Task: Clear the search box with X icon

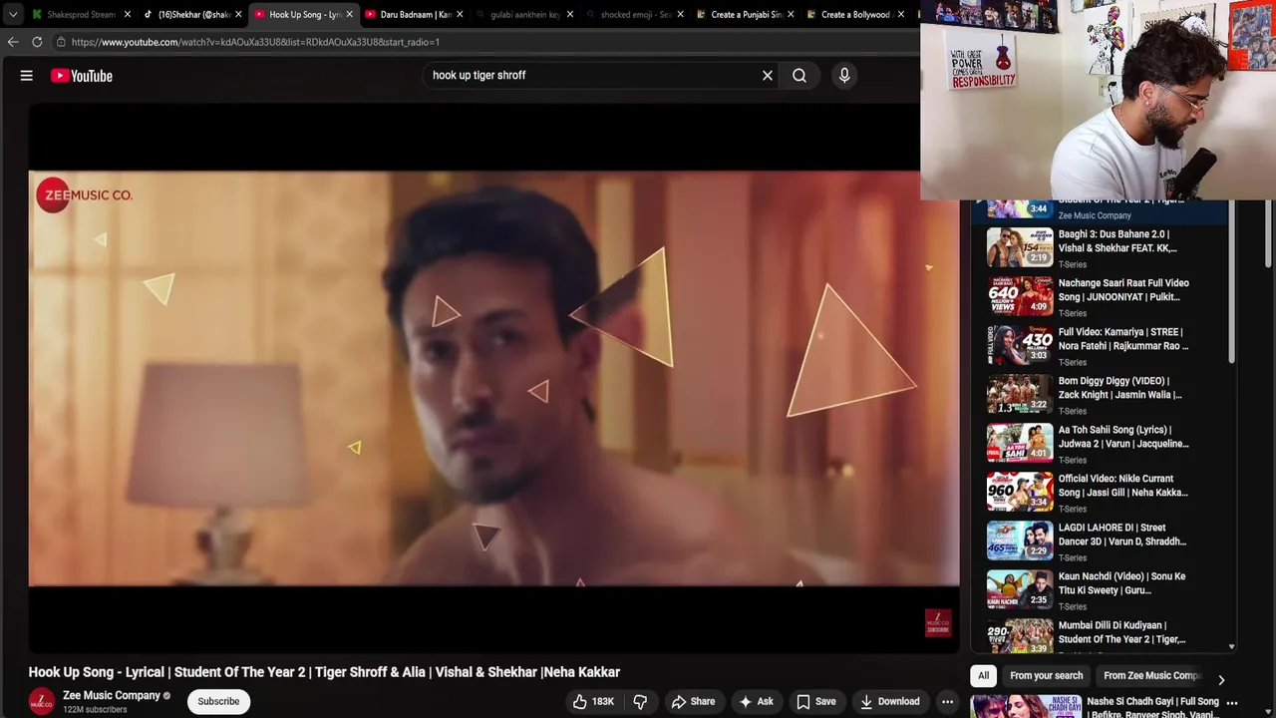Action: 768,76
